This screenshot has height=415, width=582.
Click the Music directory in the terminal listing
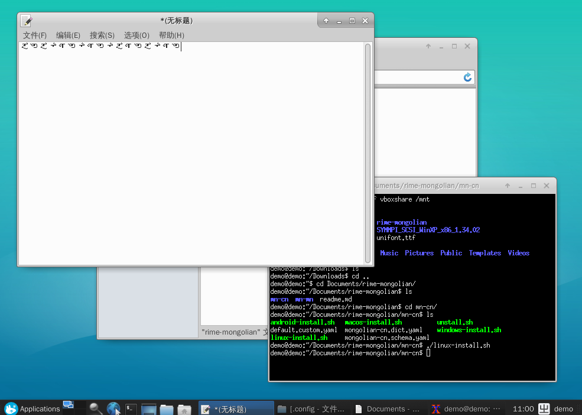click(x=389, y=253)
